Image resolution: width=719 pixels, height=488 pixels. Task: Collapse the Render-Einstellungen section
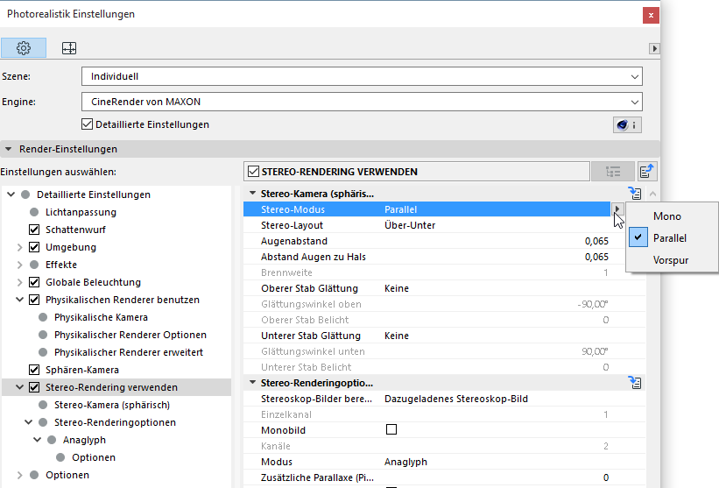pos(8,149)
